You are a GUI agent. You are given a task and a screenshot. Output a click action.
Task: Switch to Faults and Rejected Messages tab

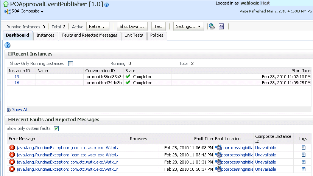pyautogui.click(x=89, y=35)
